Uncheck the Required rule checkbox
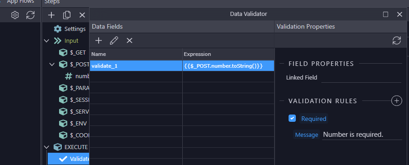Image resolution: width=409 pixels, height=165 pixels. pyautogui.click(x=292, y=118)
